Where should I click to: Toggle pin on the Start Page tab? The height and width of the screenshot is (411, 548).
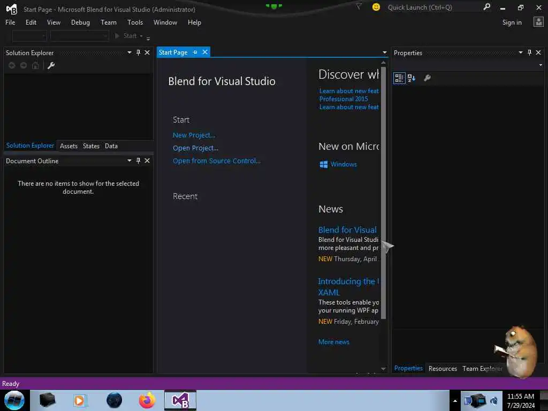(x=195, y=52)
